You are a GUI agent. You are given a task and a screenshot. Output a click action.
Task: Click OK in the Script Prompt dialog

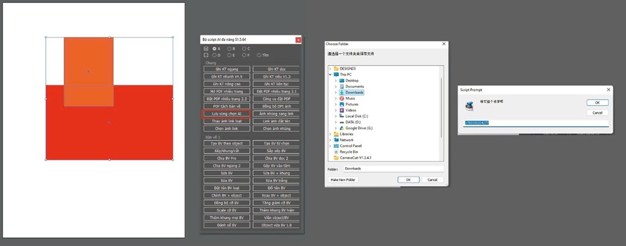597,103
